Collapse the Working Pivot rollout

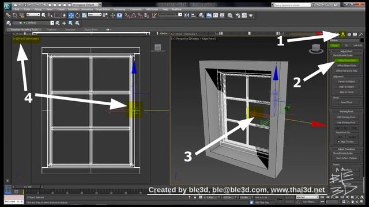(346, 112)
